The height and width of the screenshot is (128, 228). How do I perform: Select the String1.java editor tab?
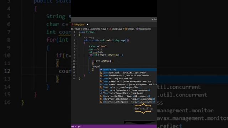pyautogui.click(x=79, y=25)
